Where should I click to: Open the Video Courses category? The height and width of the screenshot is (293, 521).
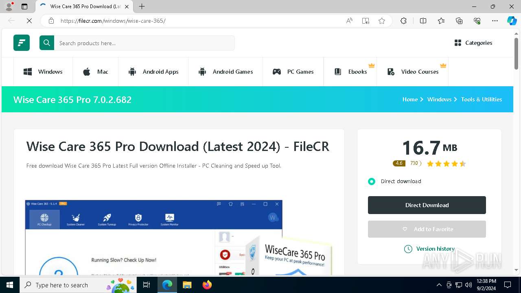[412, 72]
